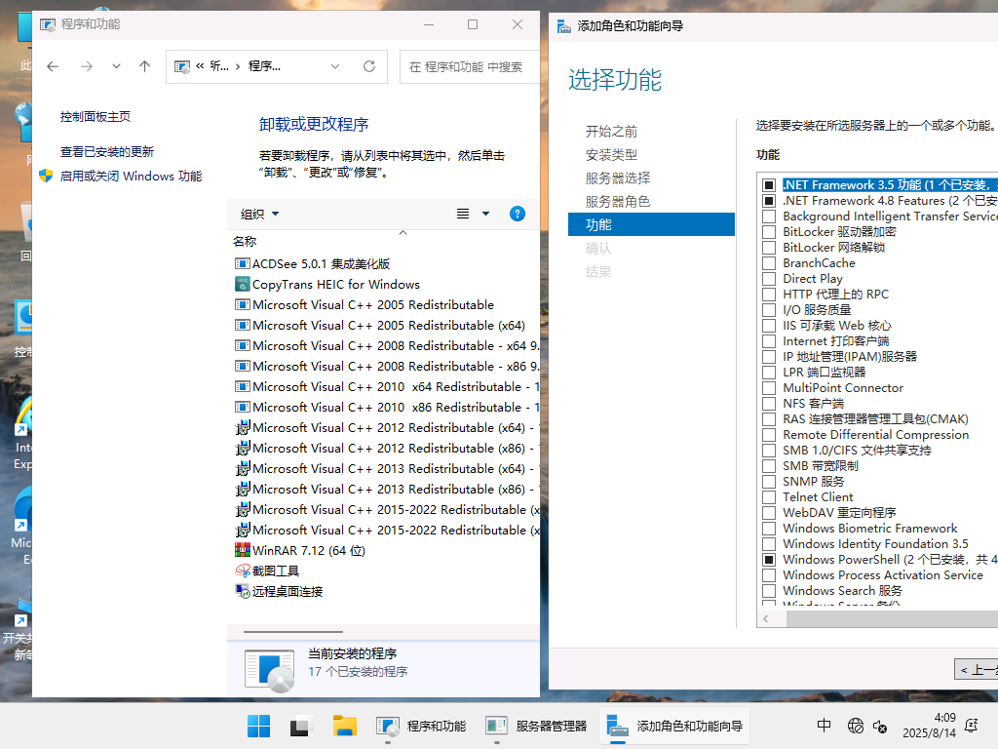Select Visual C++ 2008 Redistributable x64 icon
This screenshot has width=998, height=749.
tap(242, 346)
